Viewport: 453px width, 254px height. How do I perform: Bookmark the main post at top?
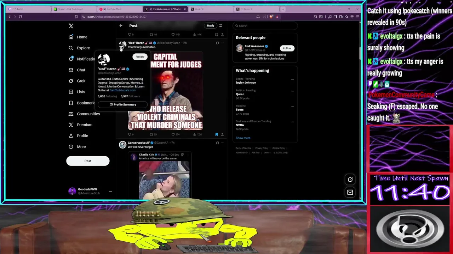tap(217, 35)
